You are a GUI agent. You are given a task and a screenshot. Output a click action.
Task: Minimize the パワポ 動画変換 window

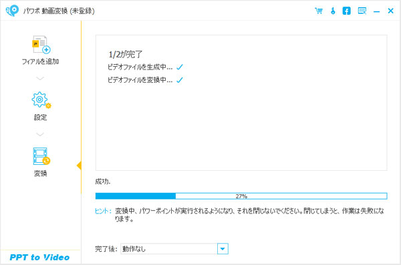coord(376,11)
